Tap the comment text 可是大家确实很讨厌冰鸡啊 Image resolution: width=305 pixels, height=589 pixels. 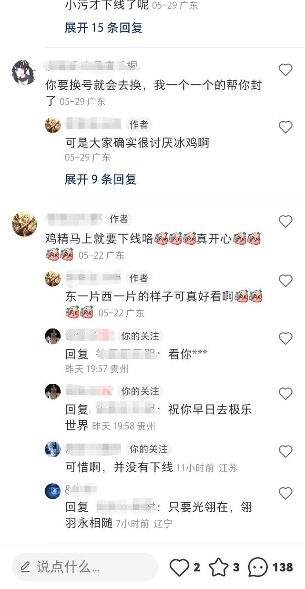point(137,143)
